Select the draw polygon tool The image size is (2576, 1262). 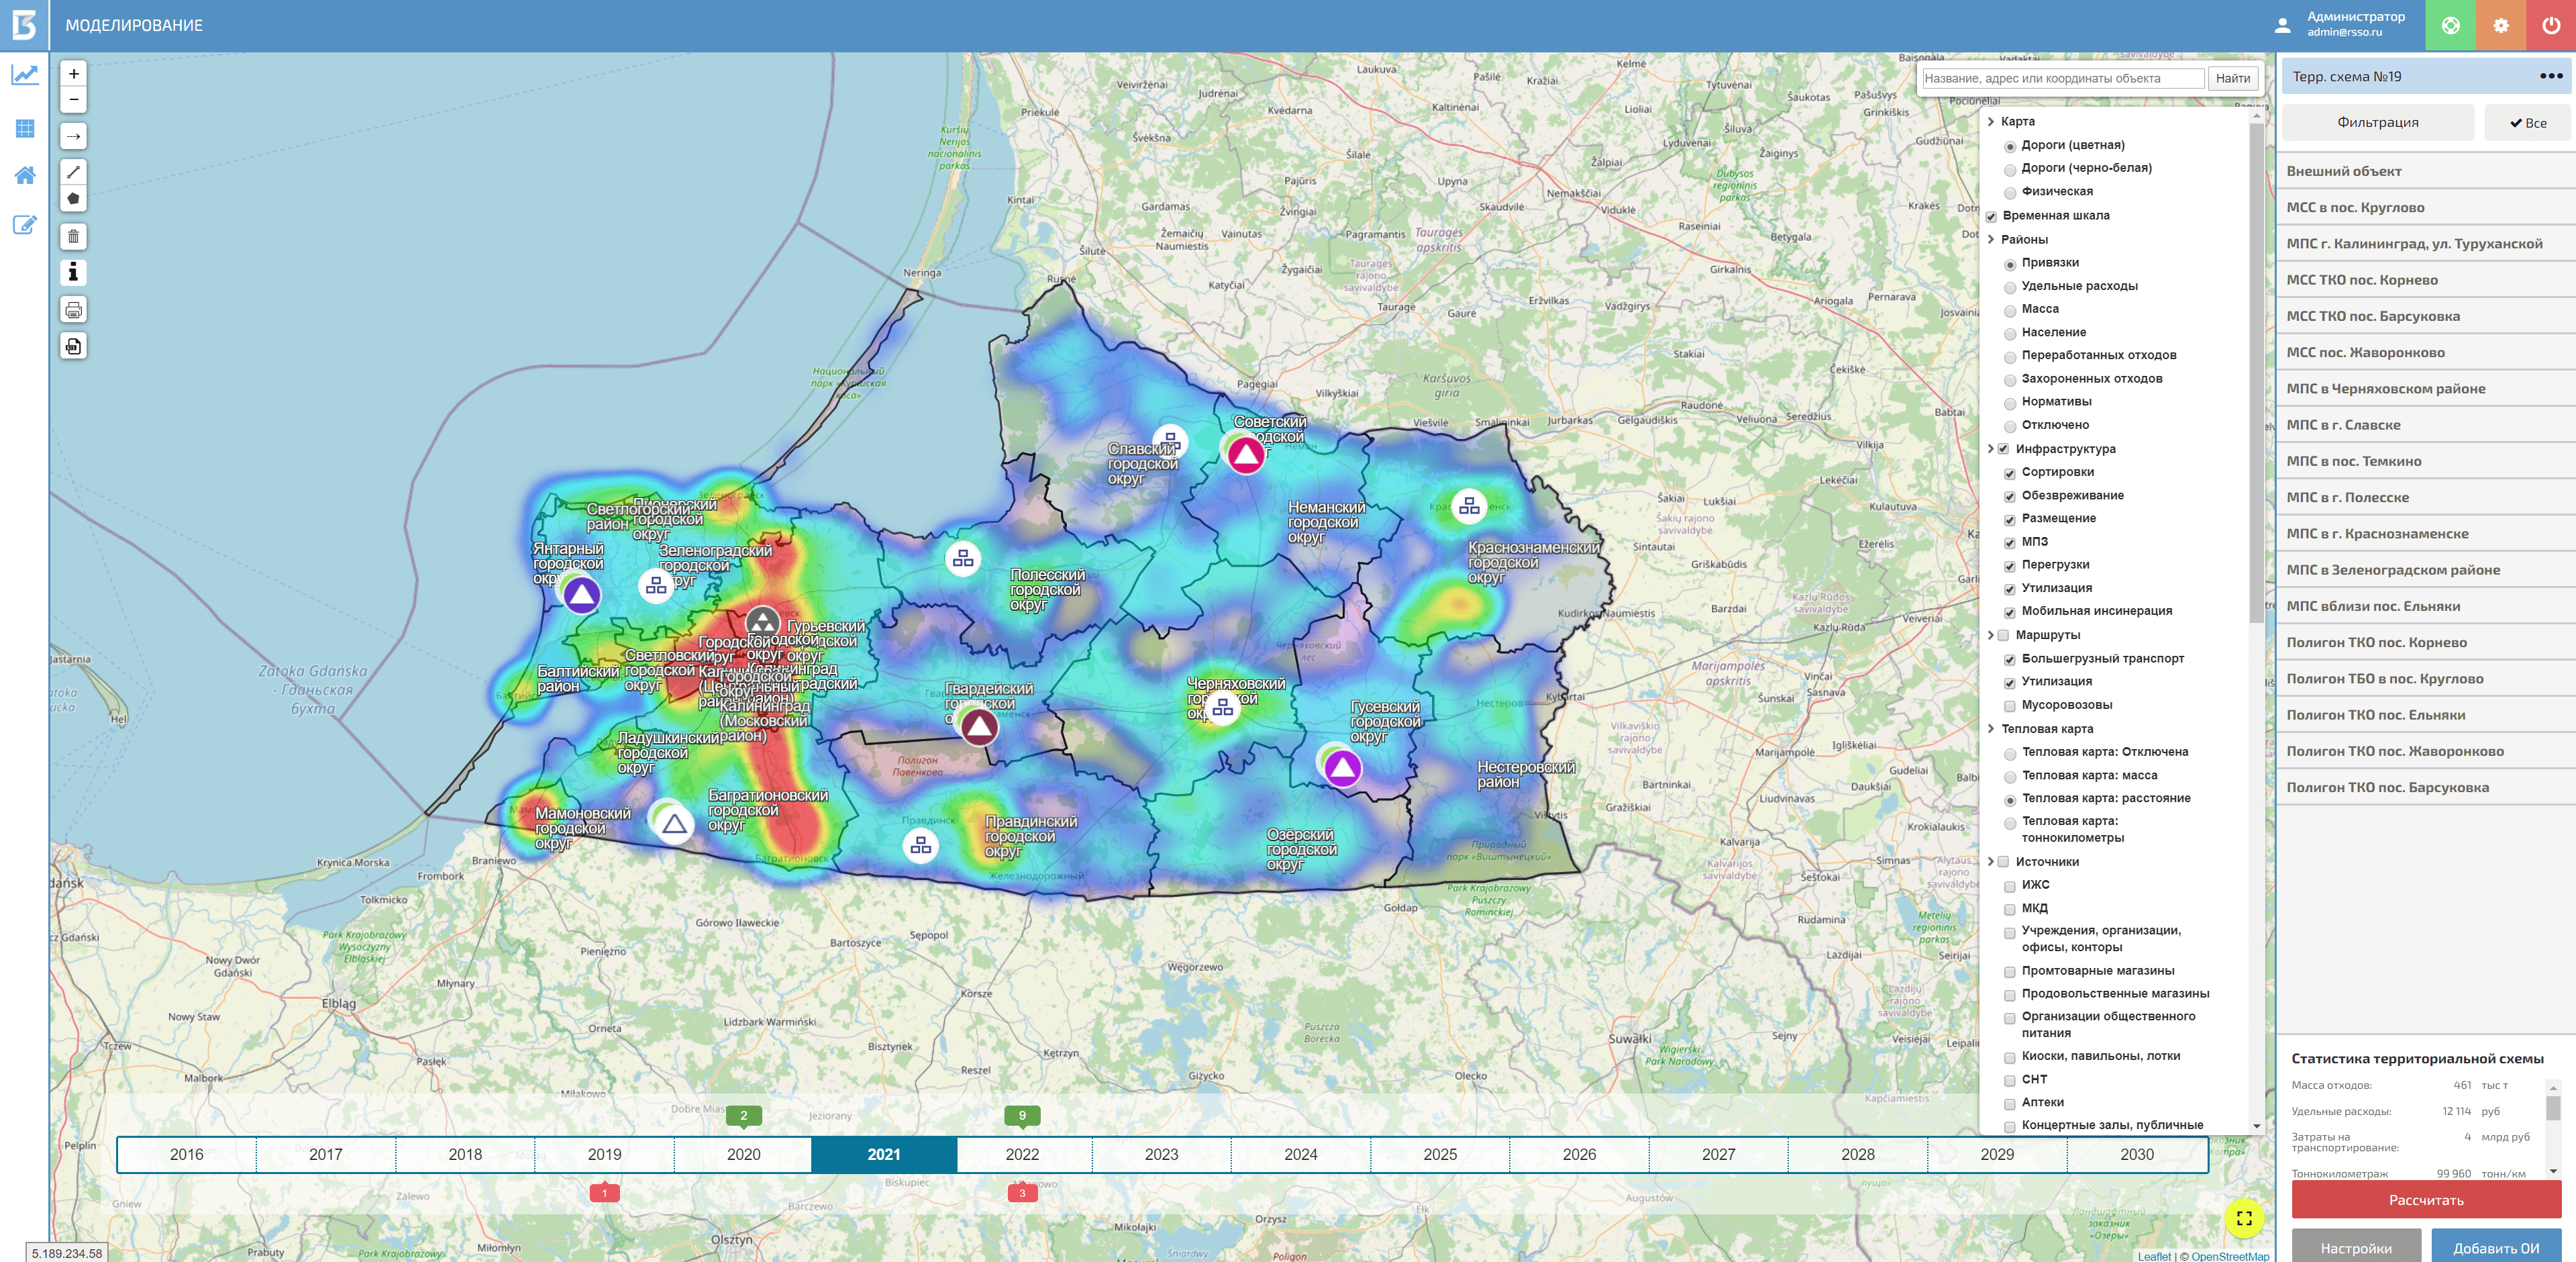tap(73, 199)
